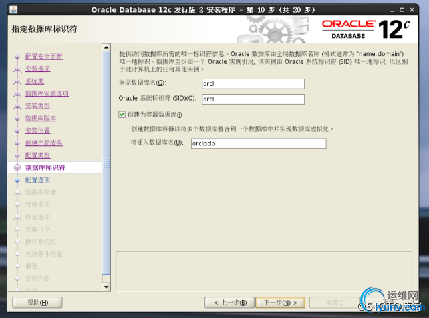Click the sidebar vertical scrollbar thumb

pyautogui.click(x=106, y=163)
